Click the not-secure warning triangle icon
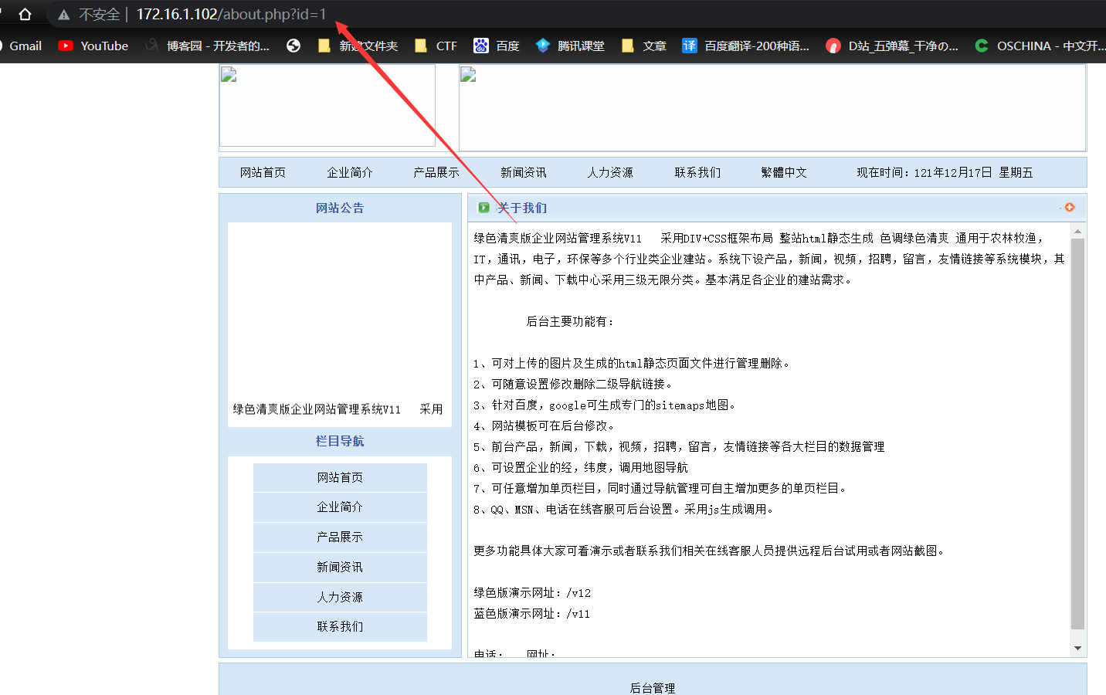 64,15
